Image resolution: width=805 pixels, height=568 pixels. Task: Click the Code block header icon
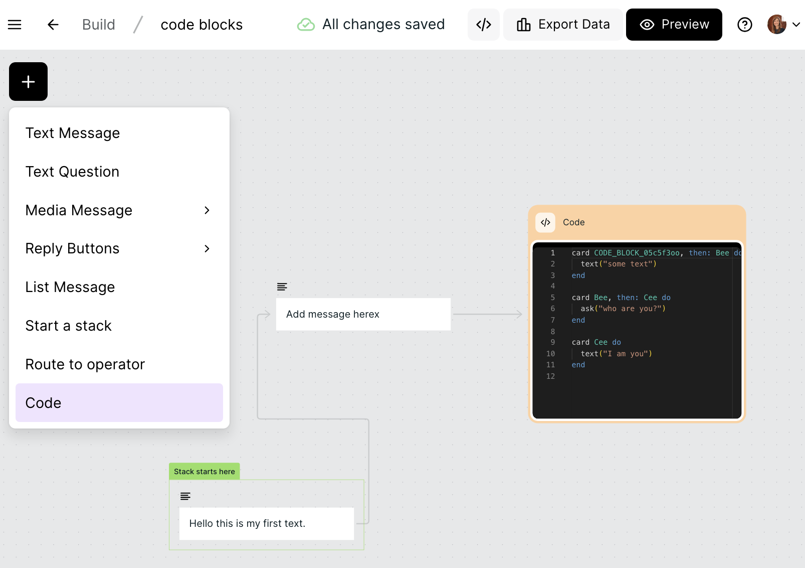545,222
